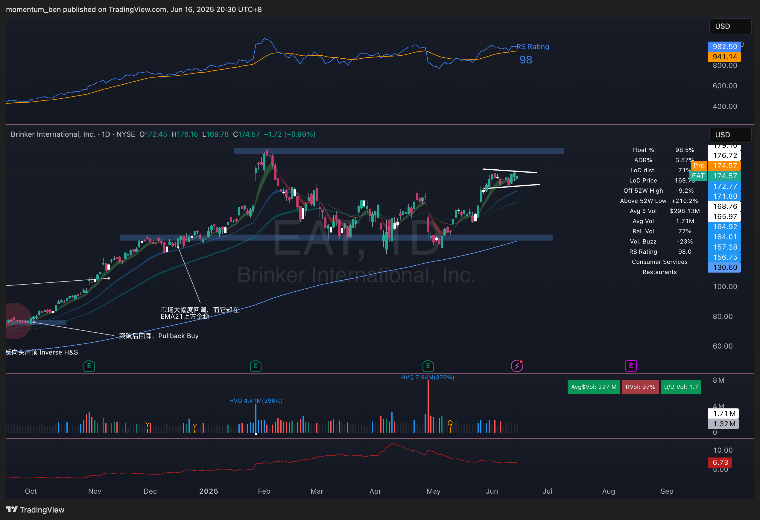Viewport: 760px width, 520px height.
Task: Click the orange Y marker near December volume
Action: [x=148, y=425]
